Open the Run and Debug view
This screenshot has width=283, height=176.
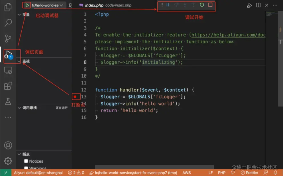(x=8, y=55)
